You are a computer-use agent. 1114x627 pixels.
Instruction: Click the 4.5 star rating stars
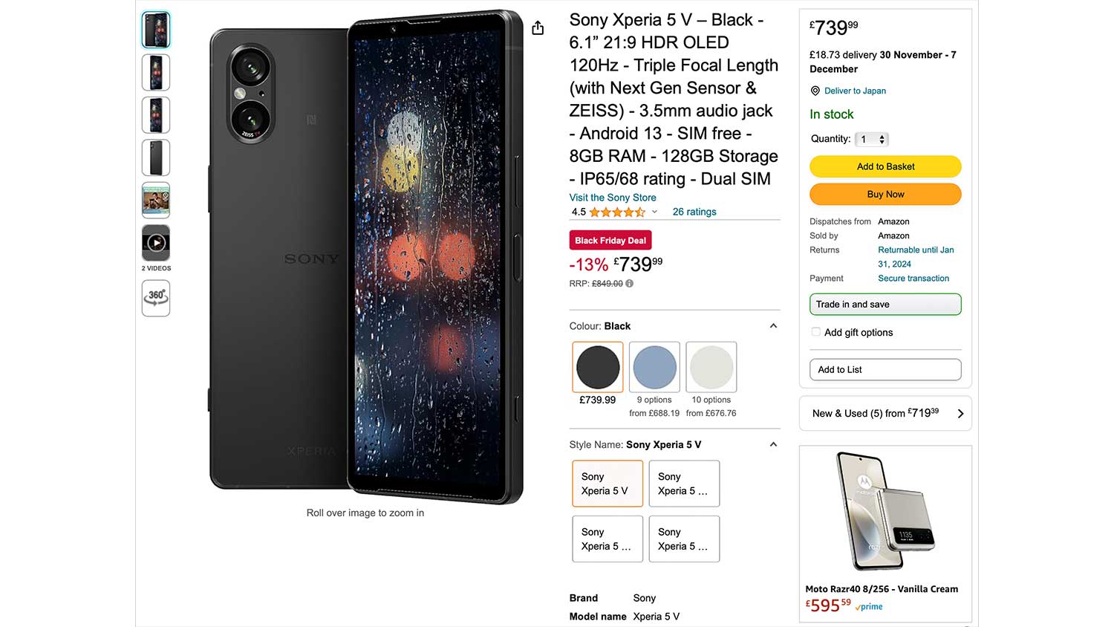tap(617, 212)
